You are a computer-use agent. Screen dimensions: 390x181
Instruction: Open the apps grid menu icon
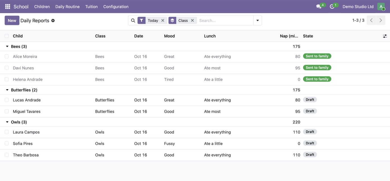pyautogui.click(x=8, y=6)
